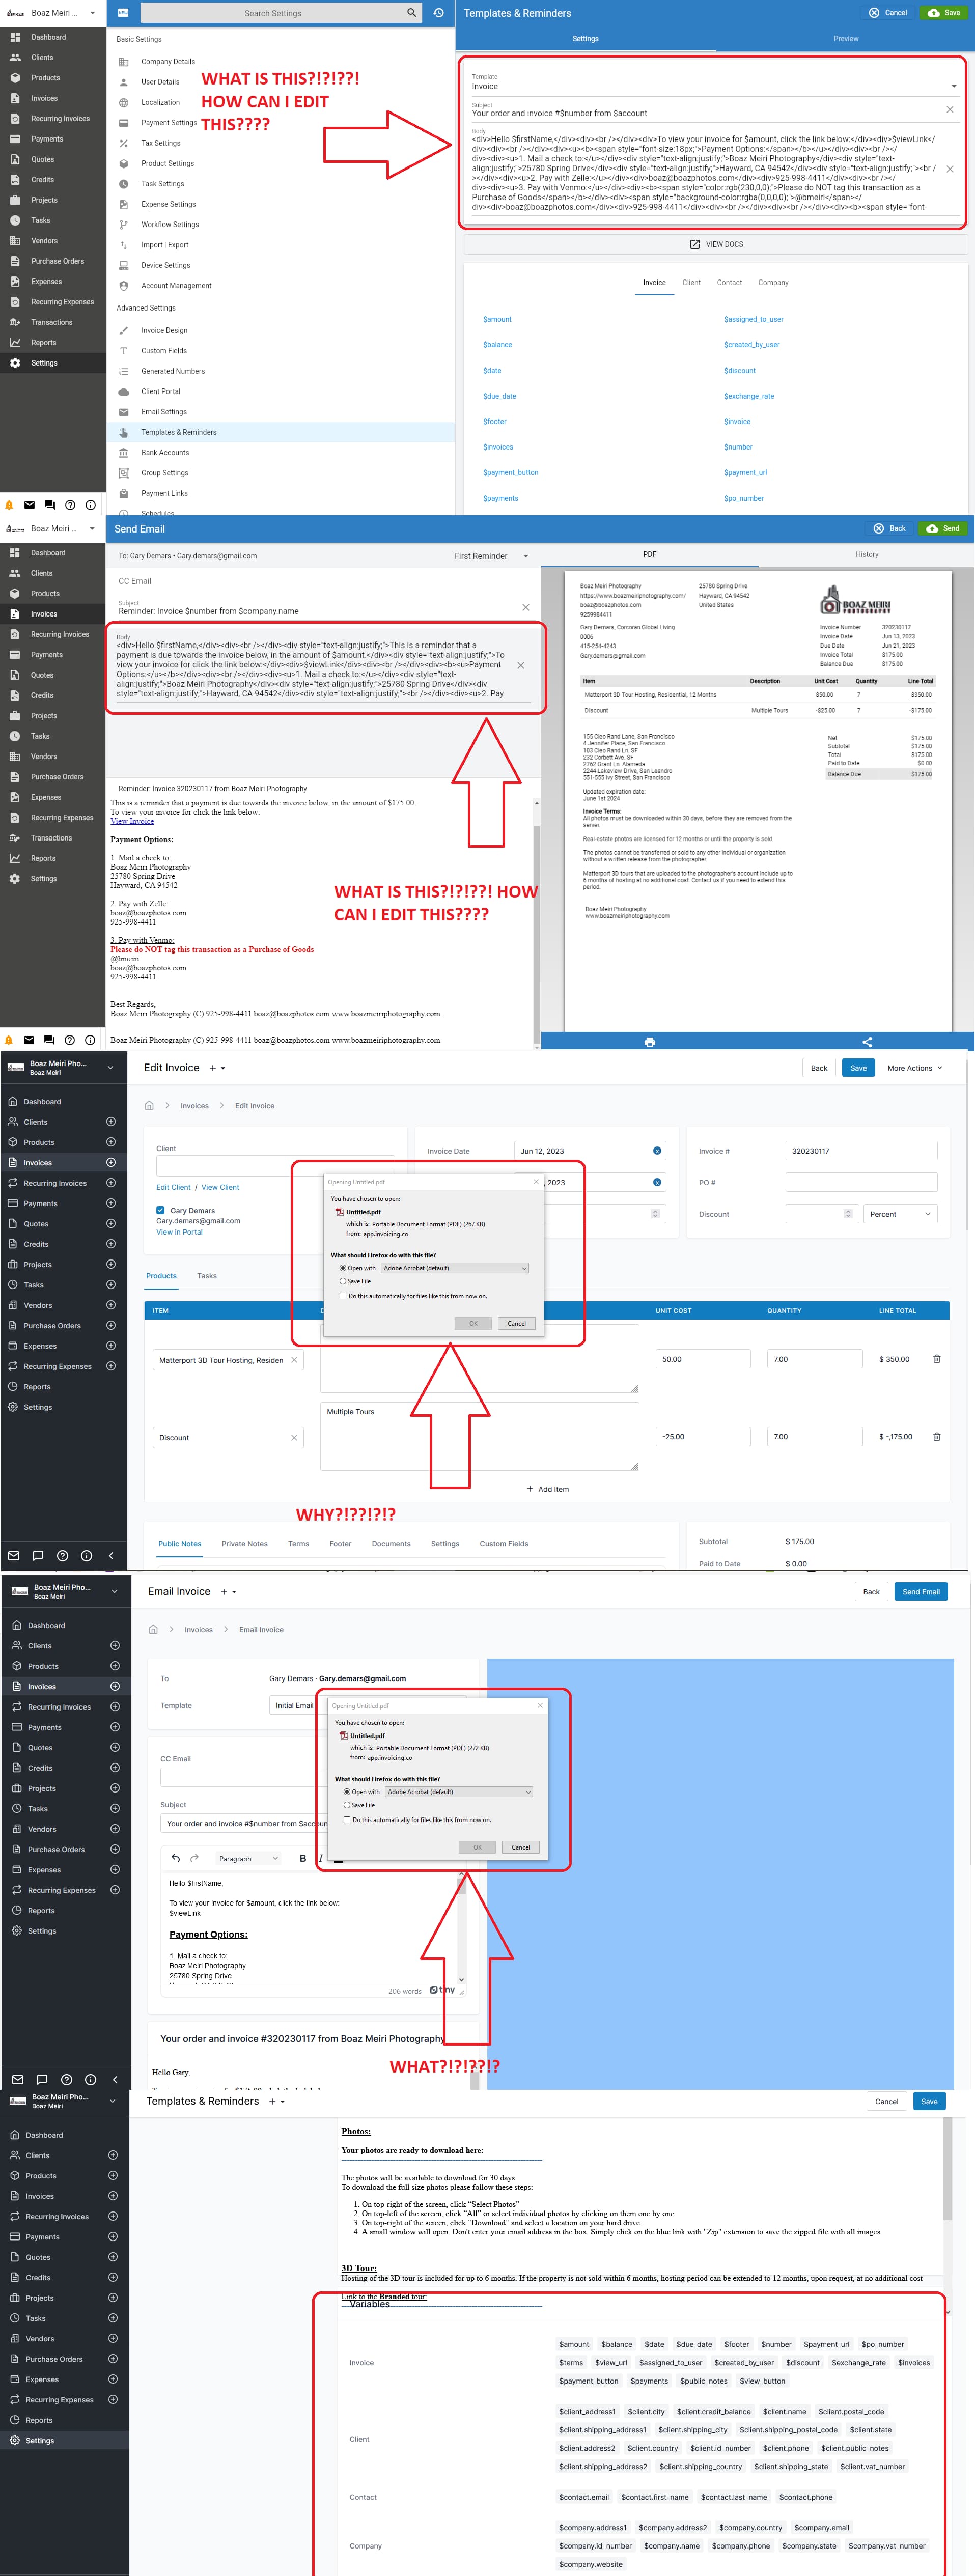
Task: Clear the Invoice Date field in Edit Invoice
Action: tap(657, 1151)
